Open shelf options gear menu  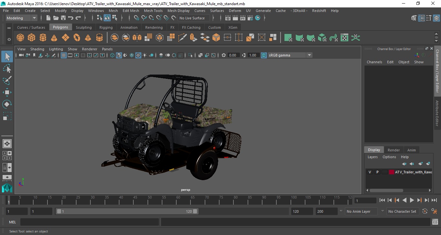coord(9,39)
